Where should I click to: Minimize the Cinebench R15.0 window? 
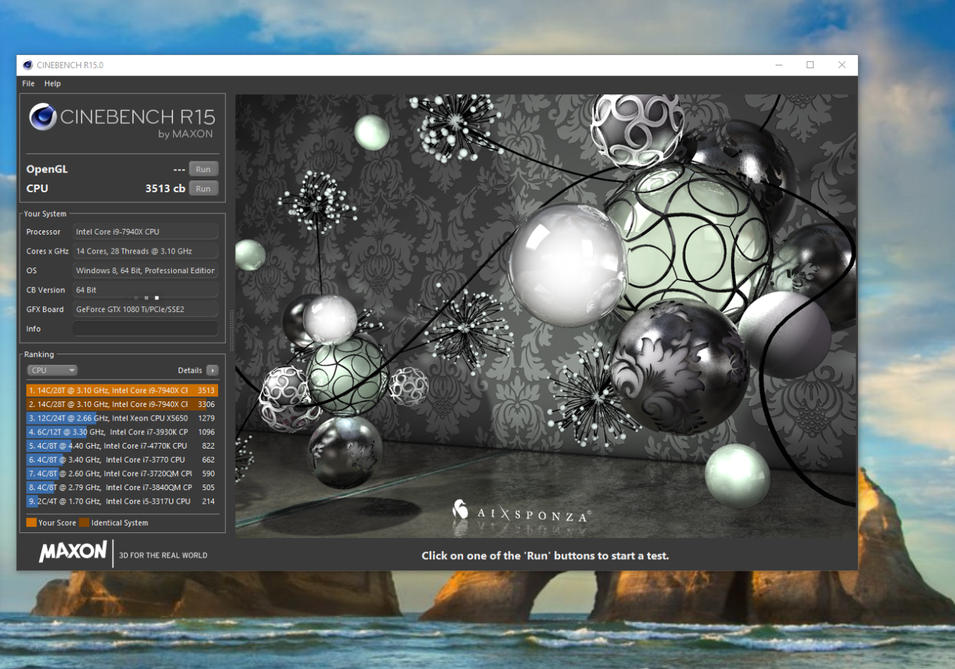[779, 65]
